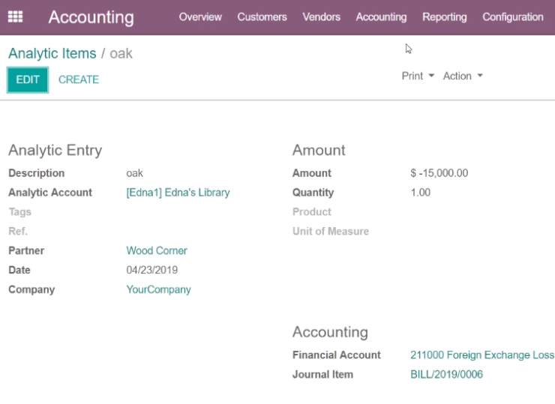Viewport: 555px width, 404px height.
Task: Click the Print dropdown caret arrow
Action: click(x=431, y=76)
